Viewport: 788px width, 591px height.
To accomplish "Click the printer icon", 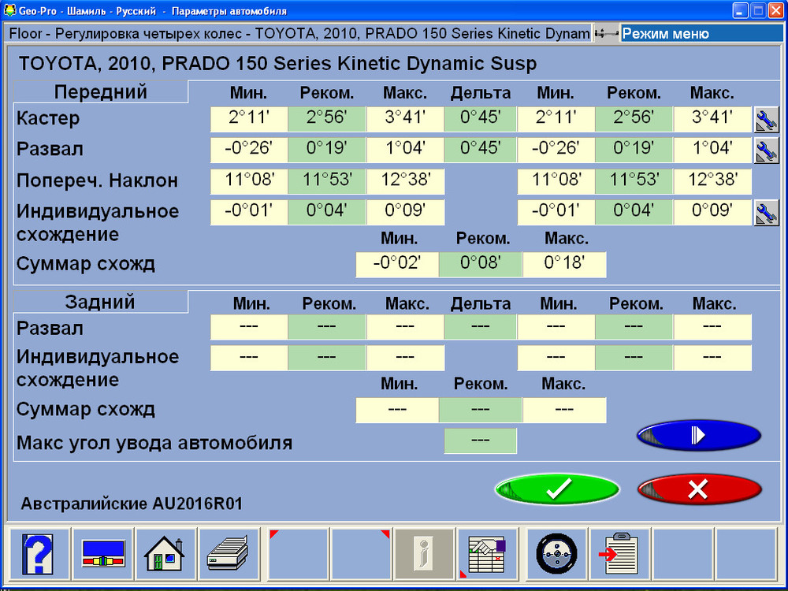I will tap(228, 554).
